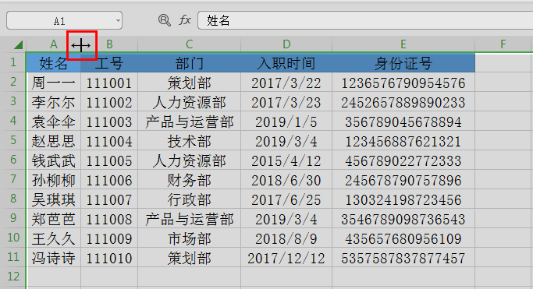Screen dimensions: 533x289
Task: Open the insert function fx button
Action: [x=185, y=20]
